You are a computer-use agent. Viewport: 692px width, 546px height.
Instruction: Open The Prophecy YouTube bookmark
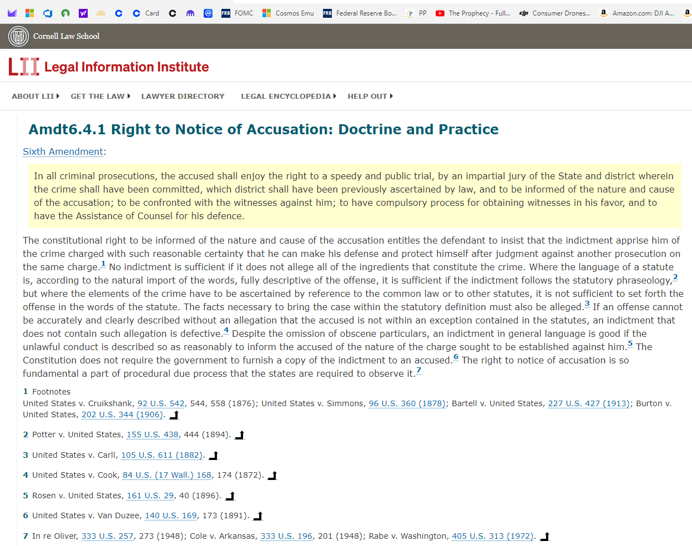(x=473, y=13)
